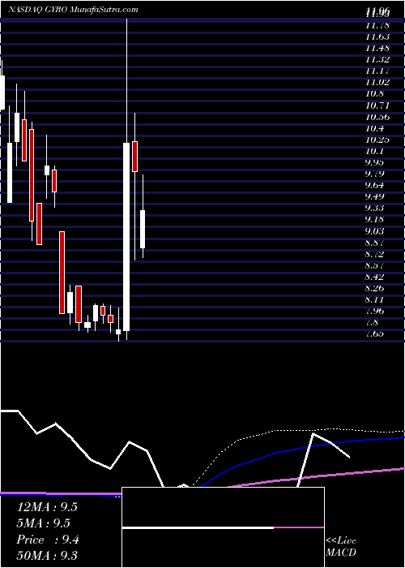Click the Price : 9.4 readout

(48, 540)
